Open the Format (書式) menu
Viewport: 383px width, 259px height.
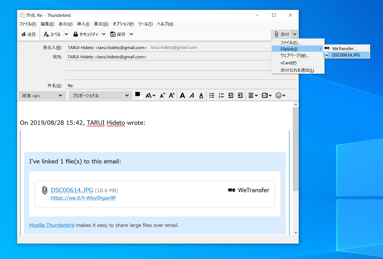[101, 24]
